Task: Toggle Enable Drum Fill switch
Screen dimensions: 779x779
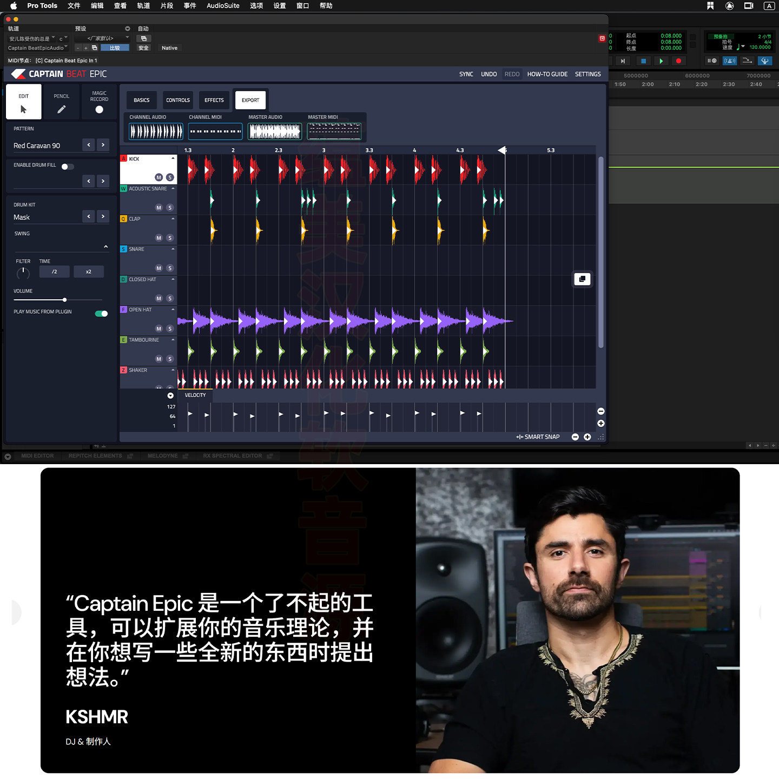Action: pyautogui.click(x=67, y=167)
